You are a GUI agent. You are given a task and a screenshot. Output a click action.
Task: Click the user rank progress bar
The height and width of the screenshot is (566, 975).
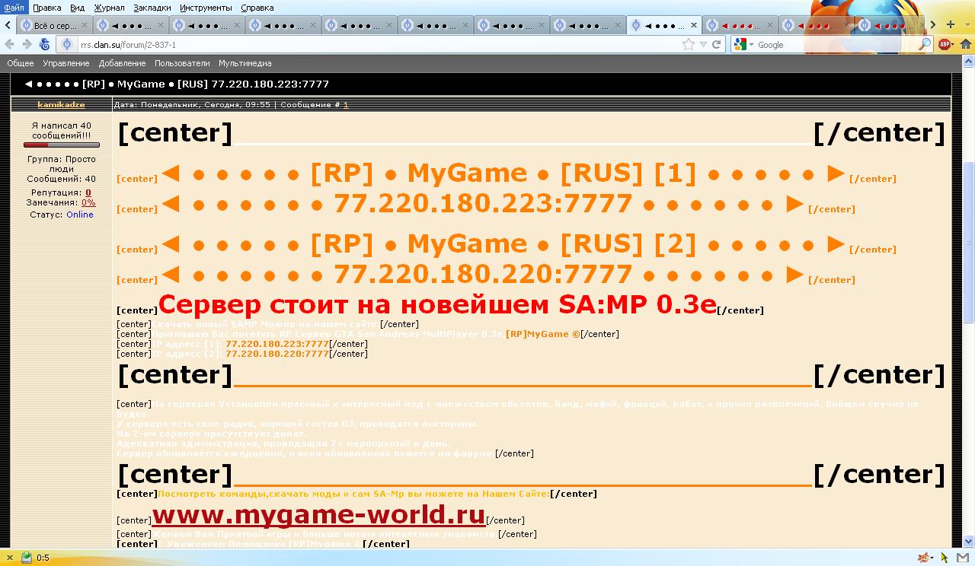coord(62,145)
